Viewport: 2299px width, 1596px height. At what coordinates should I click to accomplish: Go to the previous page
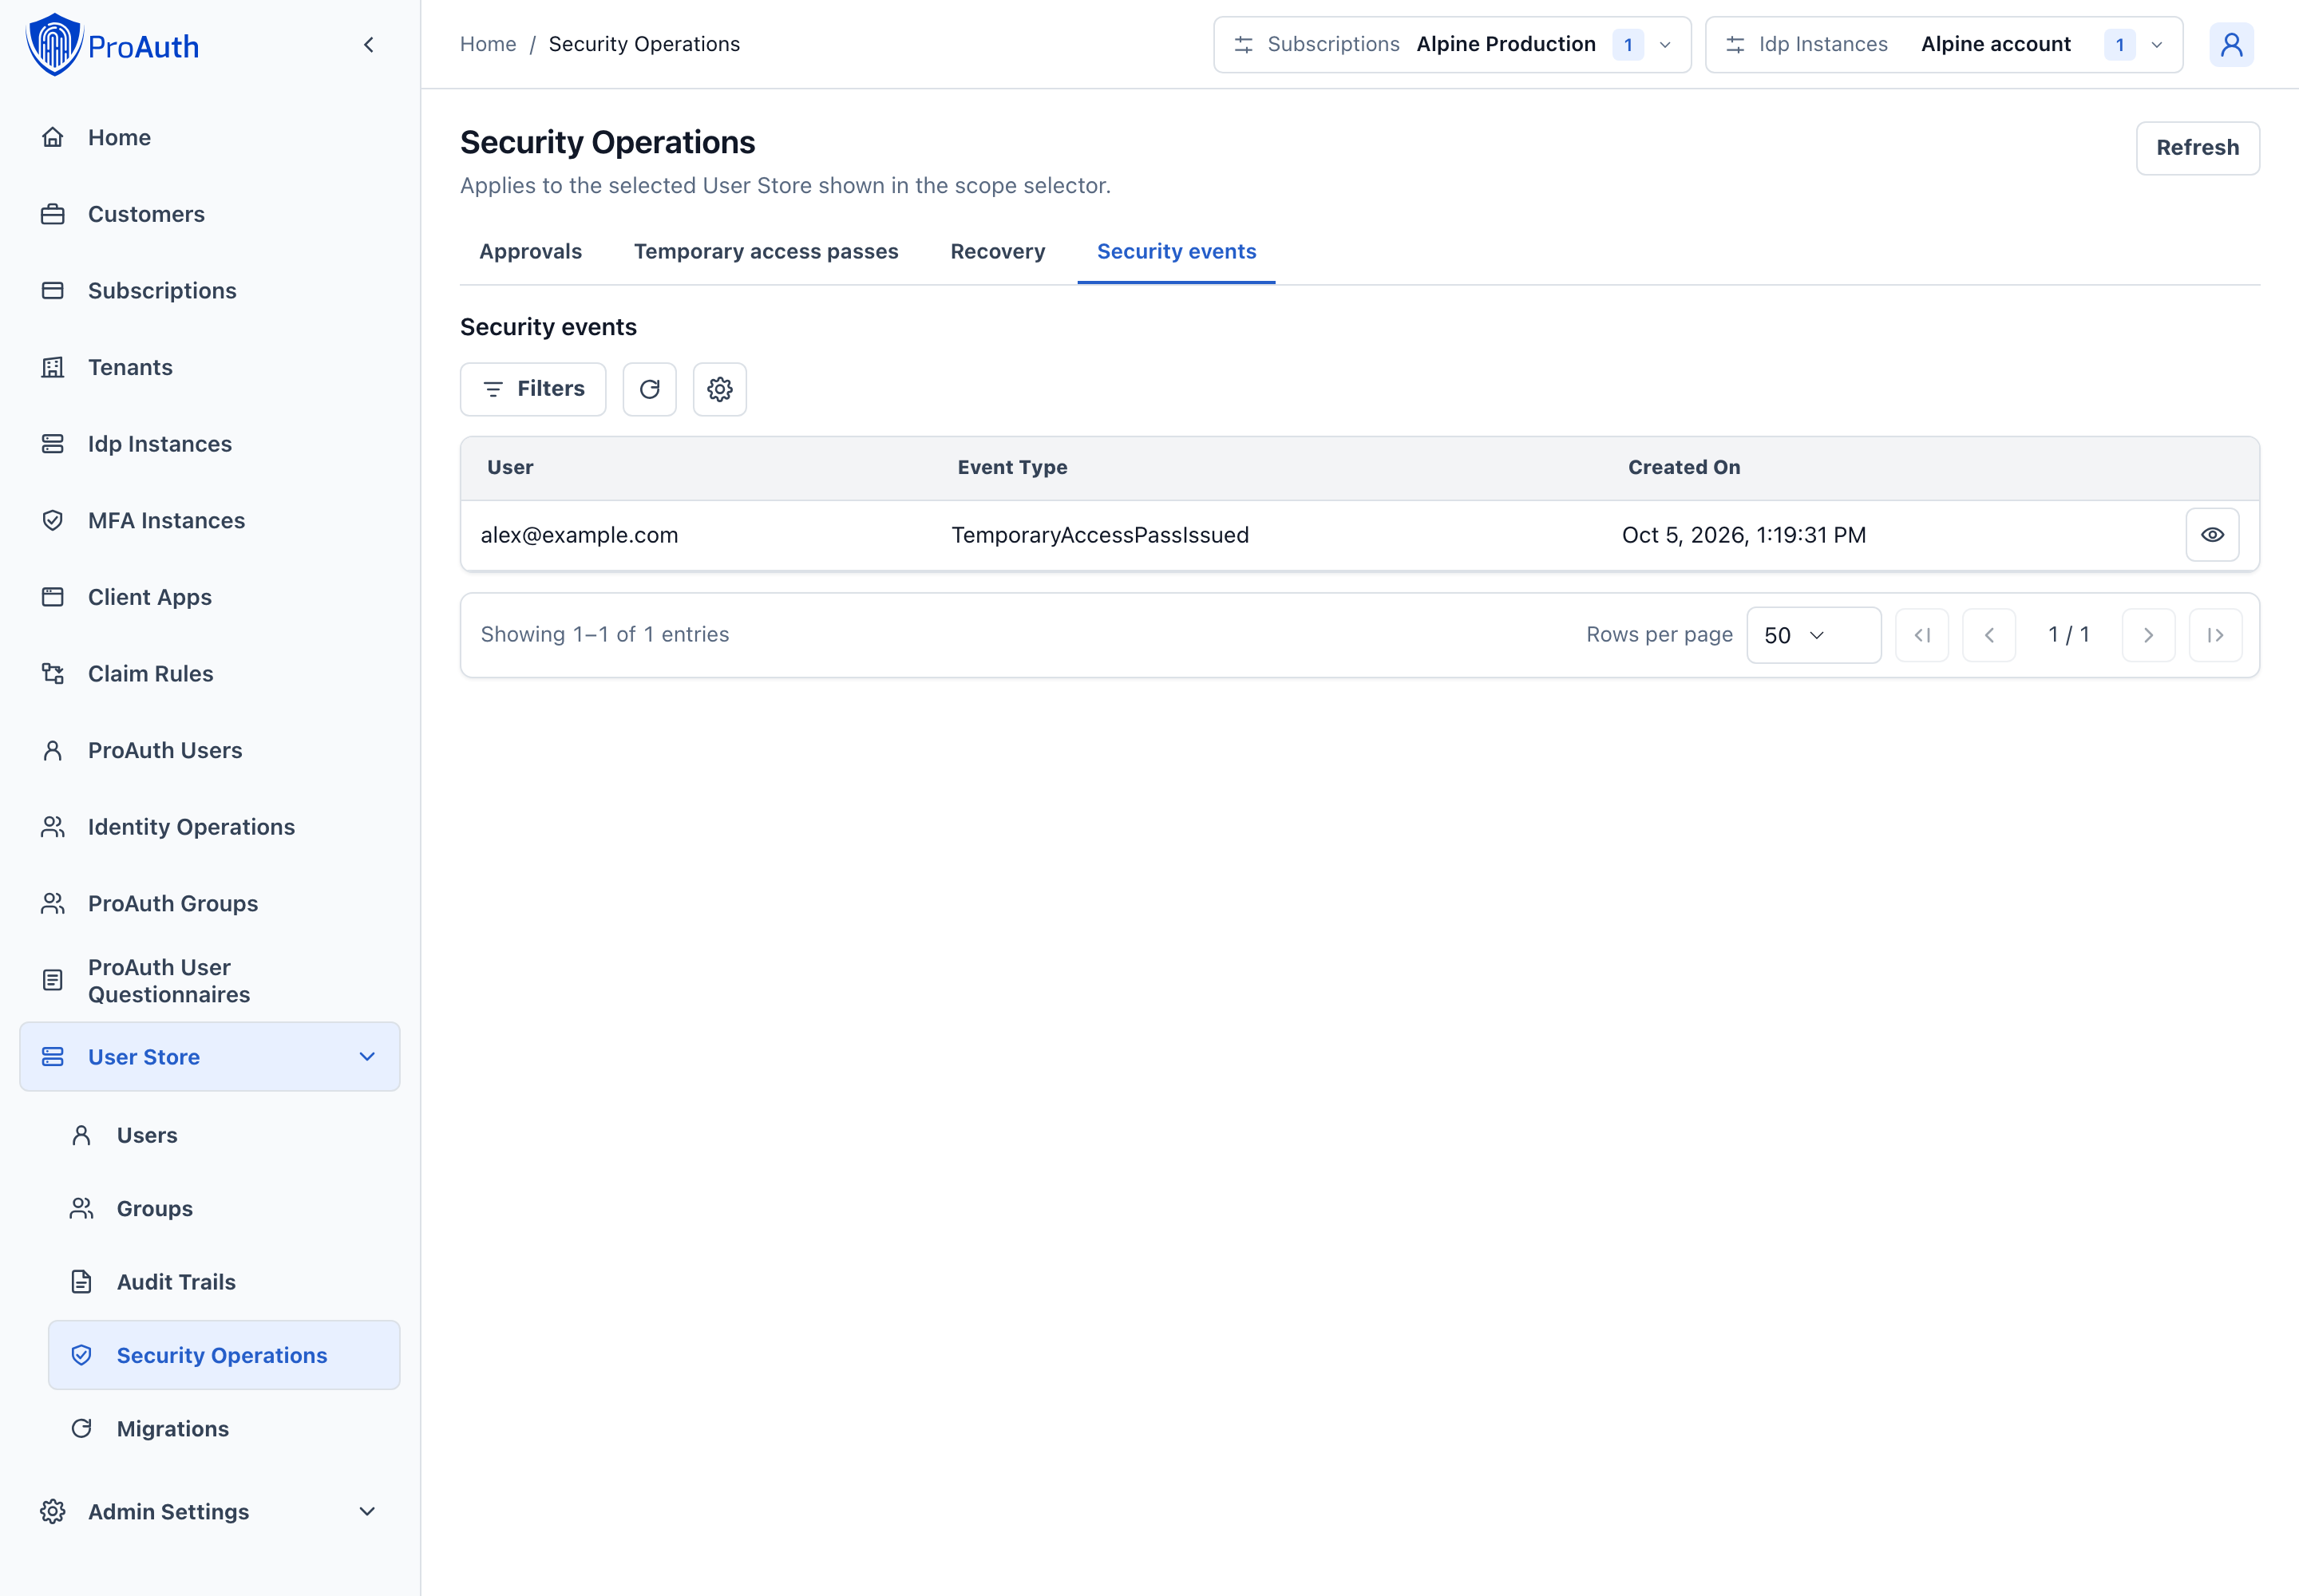1988,635
